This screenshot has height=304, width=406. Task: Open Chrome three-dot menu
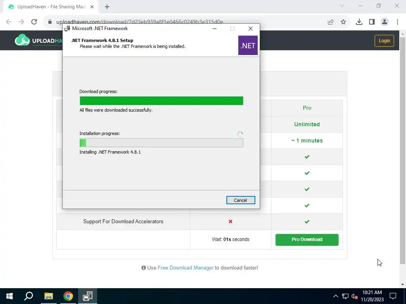(x=397, y=22)
